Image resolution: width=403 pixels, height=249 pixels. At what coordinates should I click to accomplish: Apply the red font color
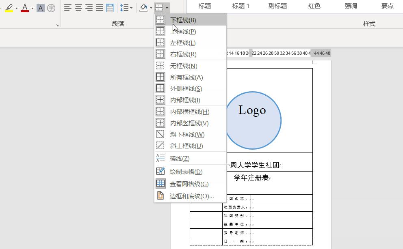click(24, 7)
